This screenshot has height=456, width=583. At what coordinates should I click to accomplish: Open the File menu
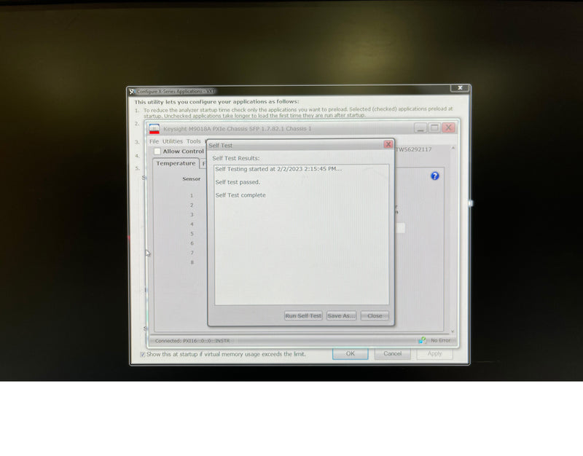tap(154, 141)
